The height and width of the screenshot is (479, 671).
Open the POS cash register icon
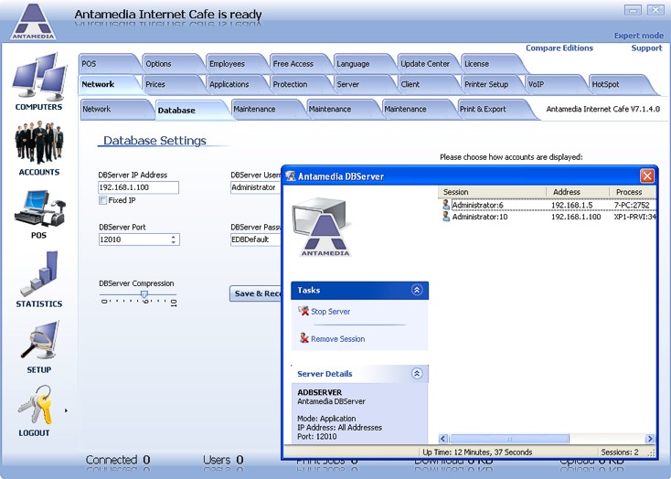click(x=39, y=208)
